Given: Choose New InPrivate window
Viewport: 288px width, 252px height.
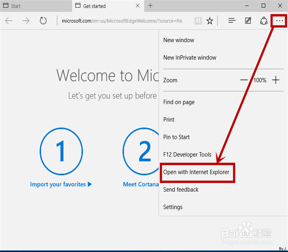Looking at the screenshot, I should pyautogui.click(x=190, y=58).
